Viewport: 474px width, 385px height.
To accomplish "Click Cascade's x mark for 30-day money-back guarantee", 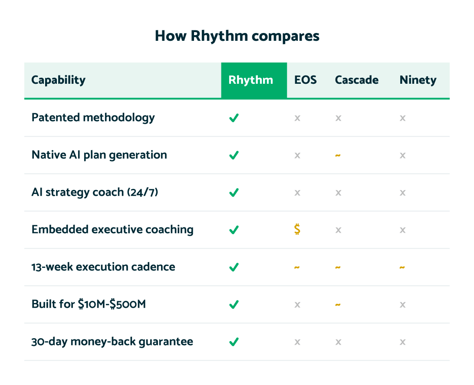I will [338, 342].
